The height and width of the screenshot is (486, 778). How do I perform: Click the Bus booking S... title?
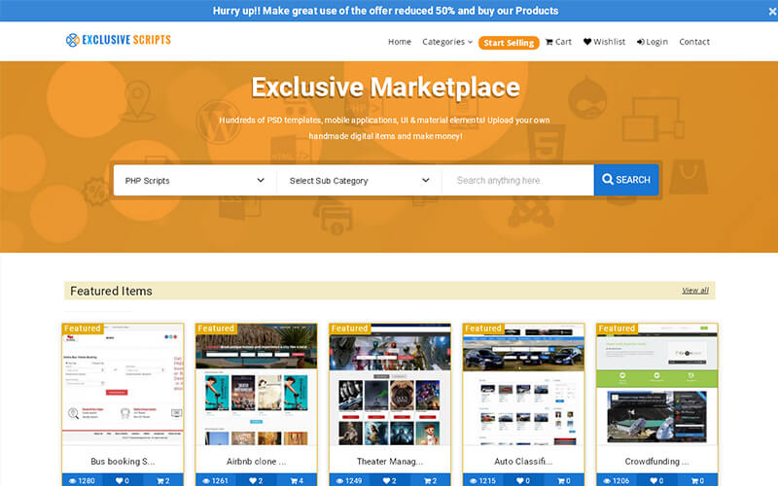(123, 461)
